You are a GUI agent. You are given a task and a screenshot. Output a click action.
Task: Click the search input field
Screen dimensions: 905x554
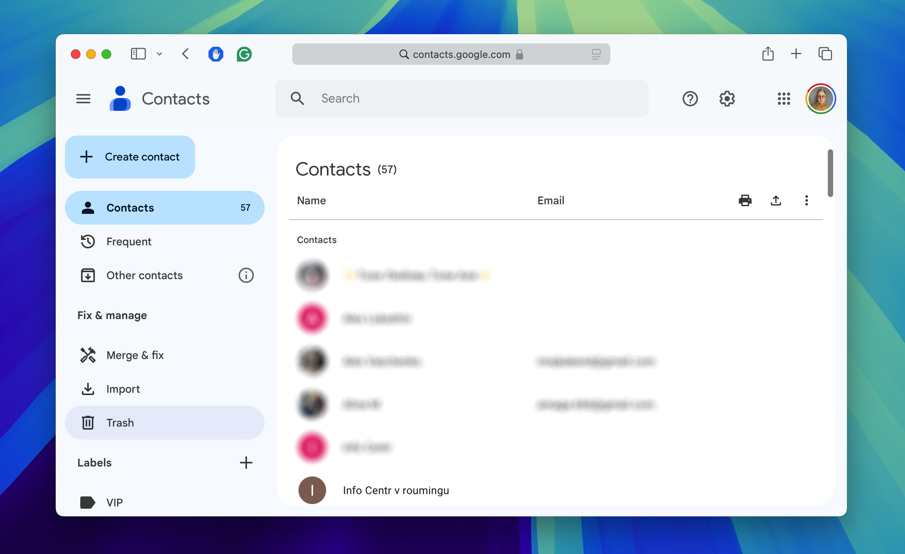pos(462,98)
